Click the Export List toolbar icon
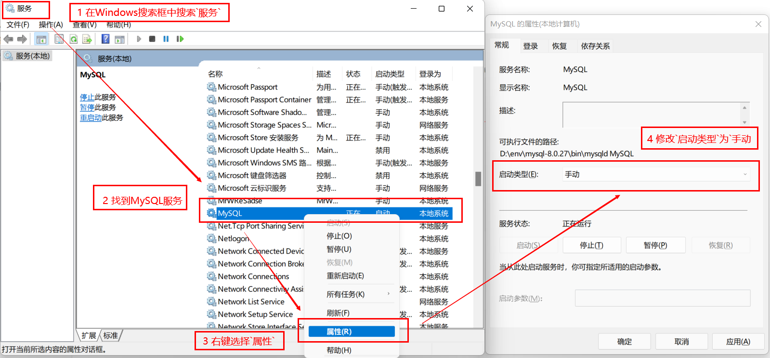The width and height of the screenshot is (770, 358). coord(87,39)
